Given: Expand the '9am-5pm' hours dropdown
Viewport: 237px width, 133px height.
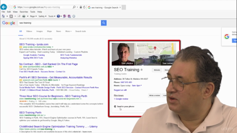Looking at the screenshot, I should coord(137,85).
